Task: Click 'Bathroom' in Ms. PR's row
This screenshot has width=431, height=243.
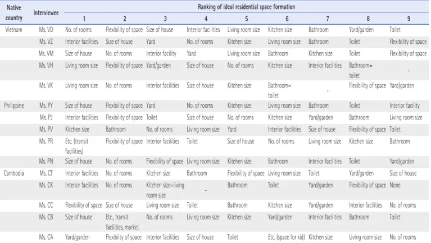Action: [x=400, y=141]
